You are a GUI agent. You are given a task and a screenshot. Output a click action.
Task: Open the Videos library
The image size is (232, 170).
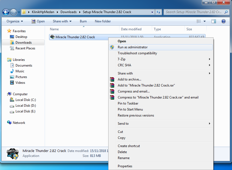(17, 83)
